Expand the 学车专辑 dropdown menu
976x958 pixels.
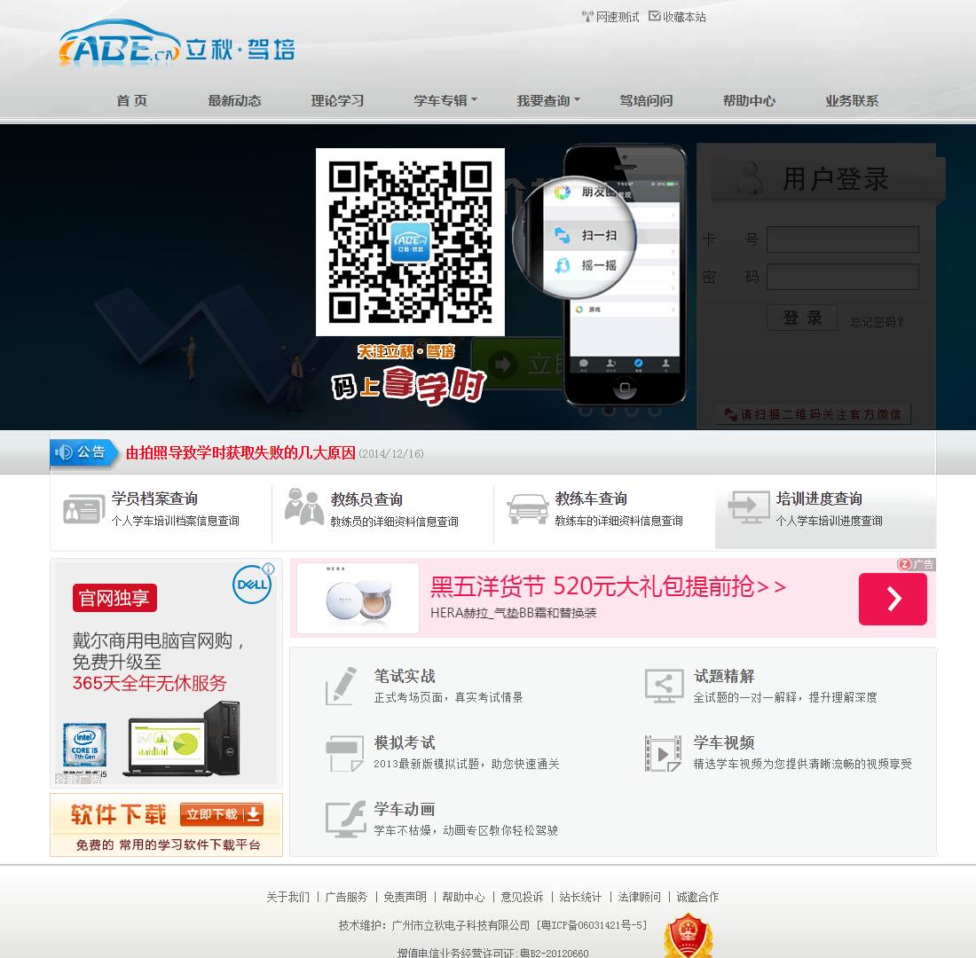pos(445,101)
